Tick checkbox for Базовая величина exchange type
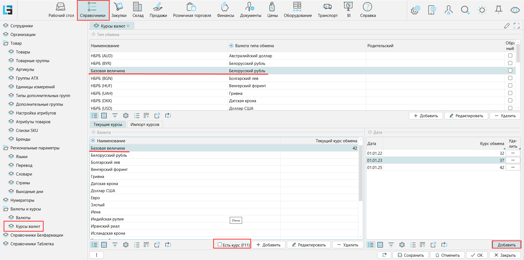The height and width of the screenshot is (260, 524). pos(510,71)
